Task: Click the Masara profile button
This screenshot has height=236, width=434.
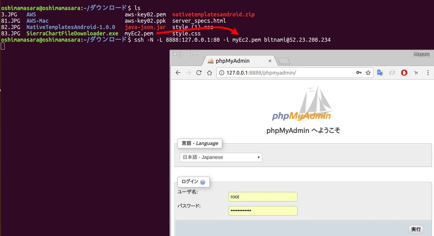Action: point(422,54)
